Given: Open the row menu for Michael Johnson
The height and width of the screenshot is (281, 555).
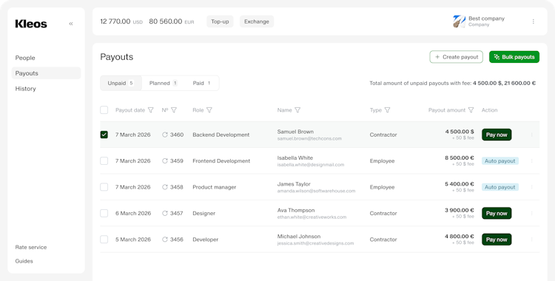Looking at the screenshot, I should pos(531,240).
